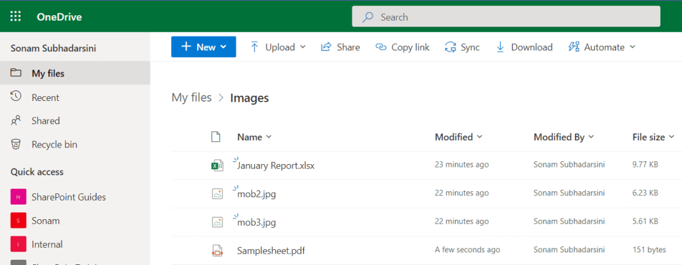Click the 5.61 KB file size
This screenshot has height=265, width=682.
[x=645, y=221]
